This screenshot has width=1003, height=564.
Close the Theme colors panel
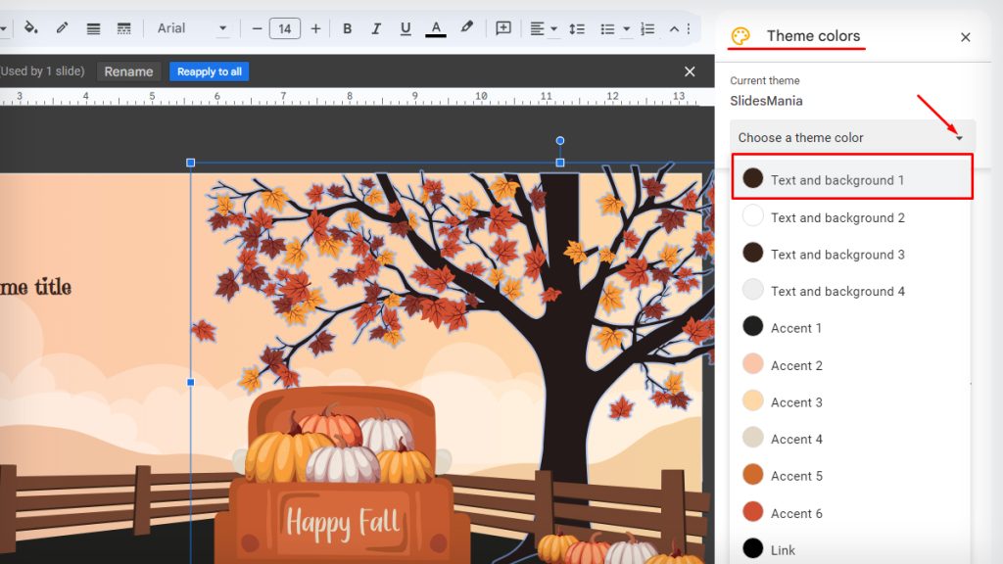click(x=965, y=37)
